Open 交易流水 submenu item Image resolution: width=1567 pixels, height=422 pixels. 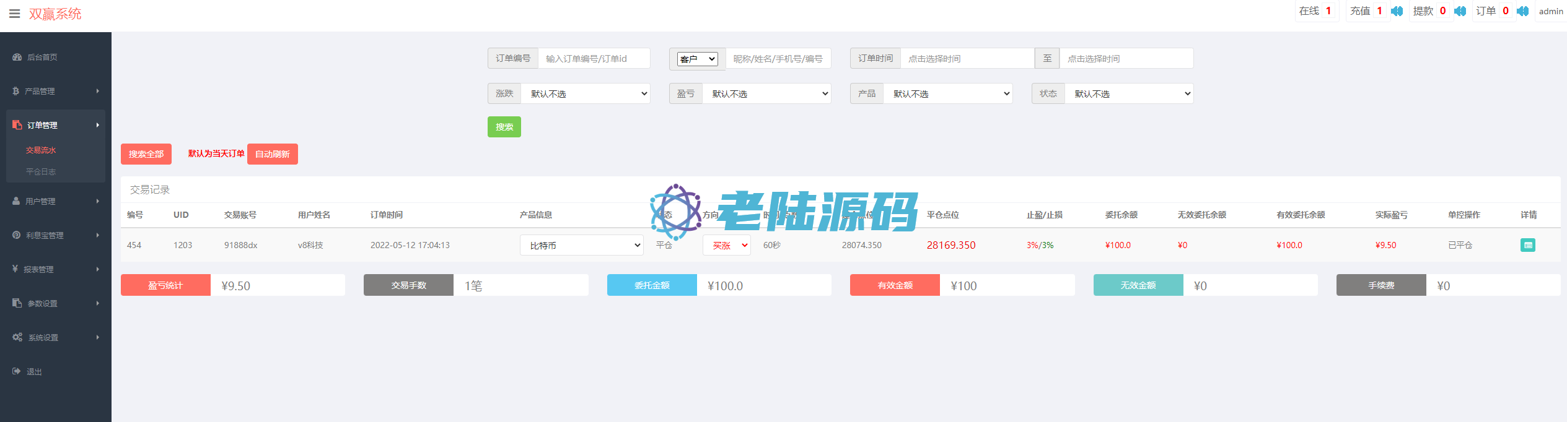41,150
